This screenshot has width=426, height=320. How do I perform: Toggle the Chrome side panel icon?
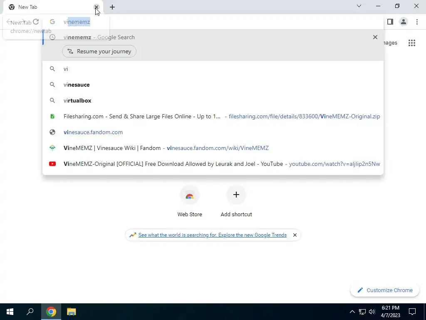(390, 22)
